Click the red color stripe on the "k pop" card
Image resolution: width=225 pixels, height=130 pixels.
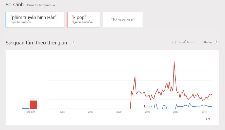pyautogui.click(x=67, y=20)
